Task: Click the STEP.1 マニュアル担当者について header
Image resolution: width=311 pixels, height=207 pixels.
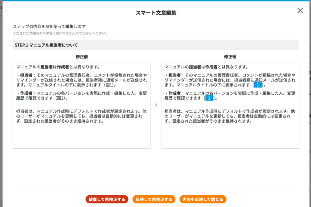Action: click(x=156, y=45)
